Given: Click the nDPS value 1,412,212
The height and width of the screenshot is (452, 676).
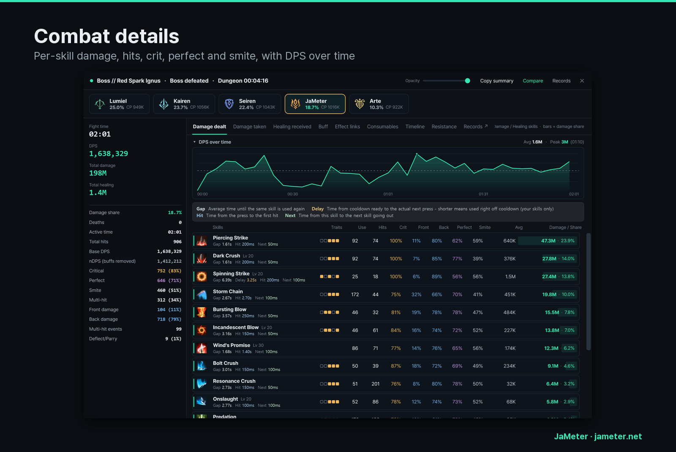Looking at the screenshot, I should (x=169, y=261).
